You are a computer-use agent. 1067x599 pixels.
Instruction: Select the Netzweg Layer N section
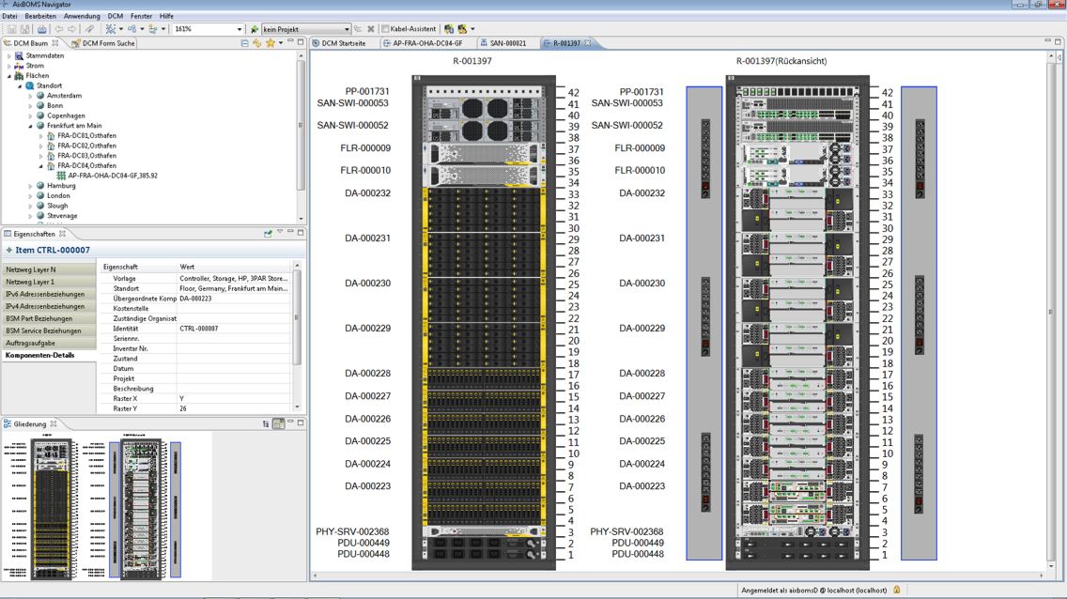(x=49, y=269)
